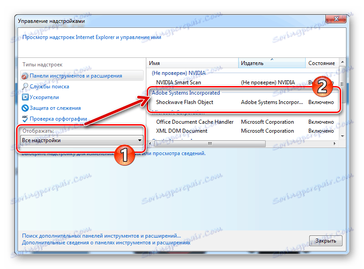Click the search providers magnifier icon
Screen dimensions: 364x269
[x=25, y=87]
